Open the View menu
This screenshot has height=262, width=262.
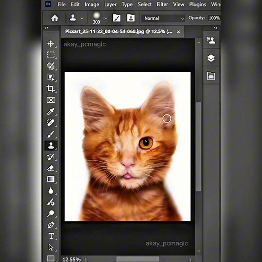pyautogui.click(x=179, y=4)
